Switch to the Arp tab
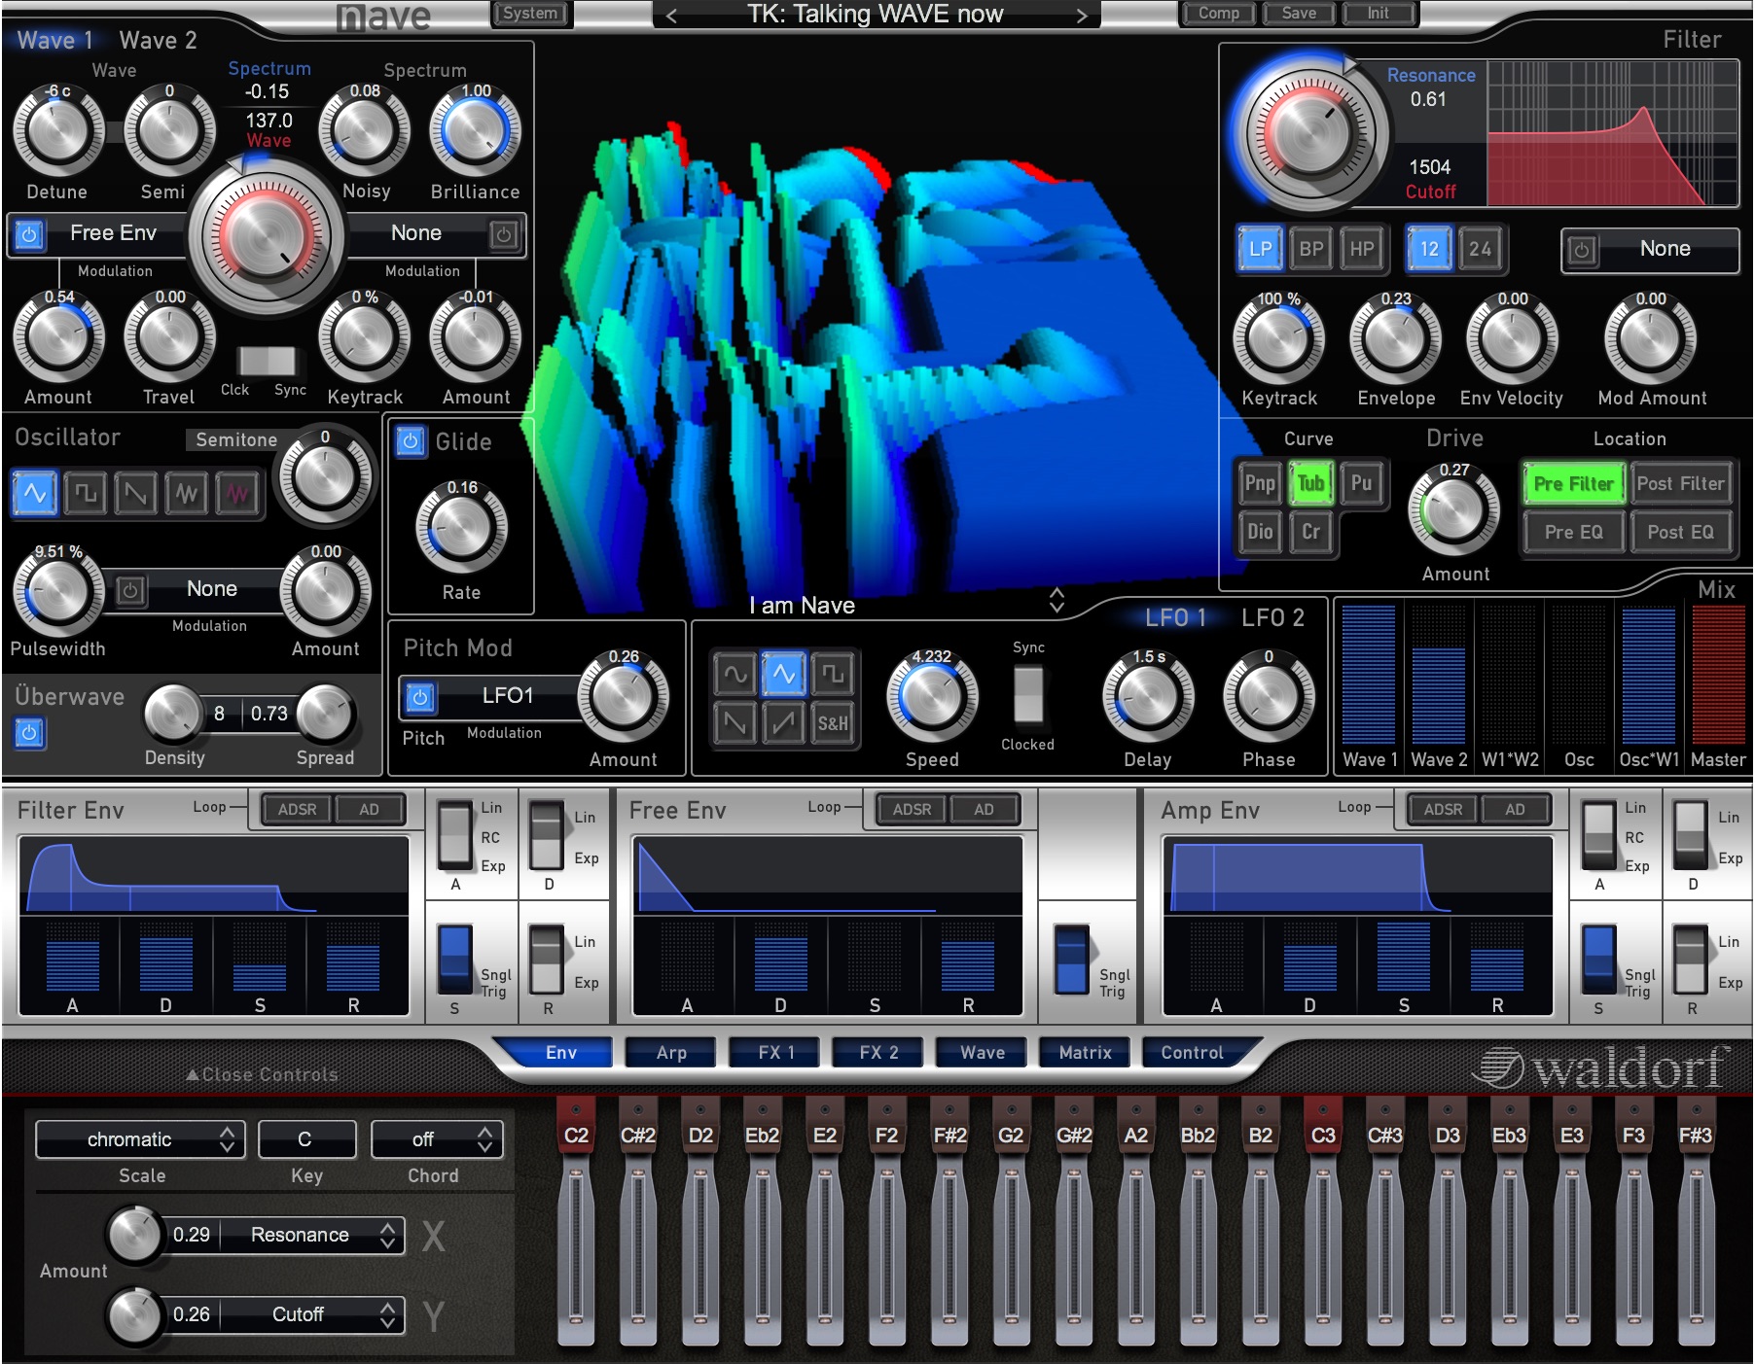This screenshot has width=1755, height=1364. 671,1053
